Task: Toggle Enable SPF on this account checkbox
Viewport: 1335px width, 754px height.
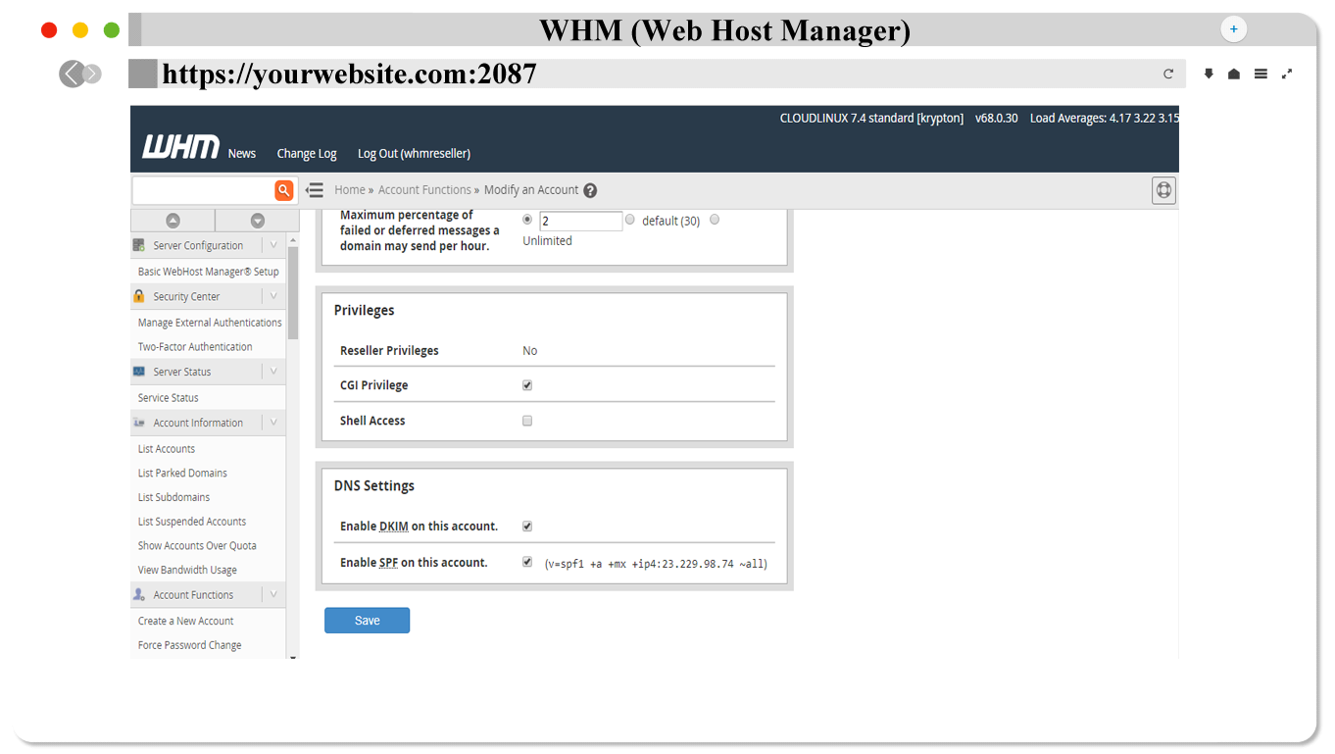Action: [x=527, y=562]
